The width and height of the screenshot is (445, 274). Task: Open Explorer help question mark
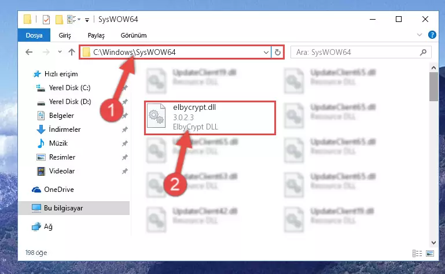tap(432, 35)
